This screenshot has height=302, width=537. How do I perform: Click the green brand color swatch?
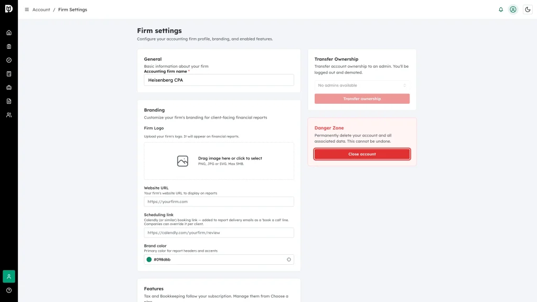[x=149, y=260]
